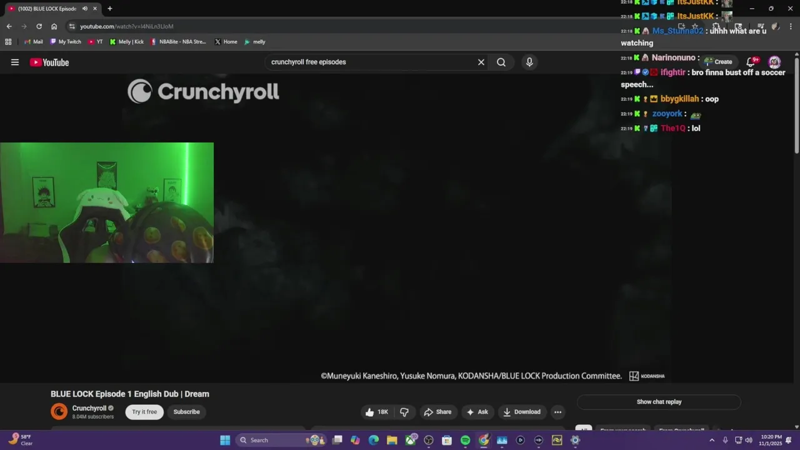Click the video title text 'BLUE LOCK Episode 1 English Dub | Dream'
The width and height of the screenshot is (800, 450).
pyautogui.click(x=130, y=394)
